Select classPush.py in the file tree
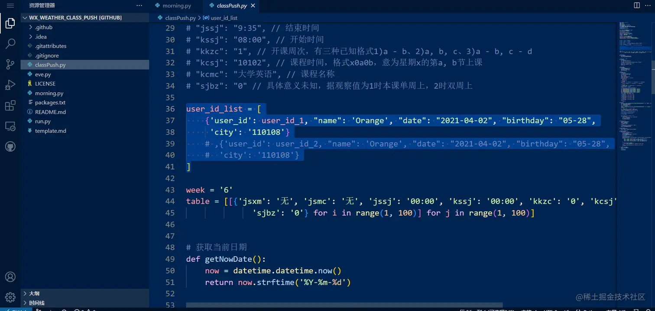This screenshot has width=655, height=311. click(x=84, y=65)
